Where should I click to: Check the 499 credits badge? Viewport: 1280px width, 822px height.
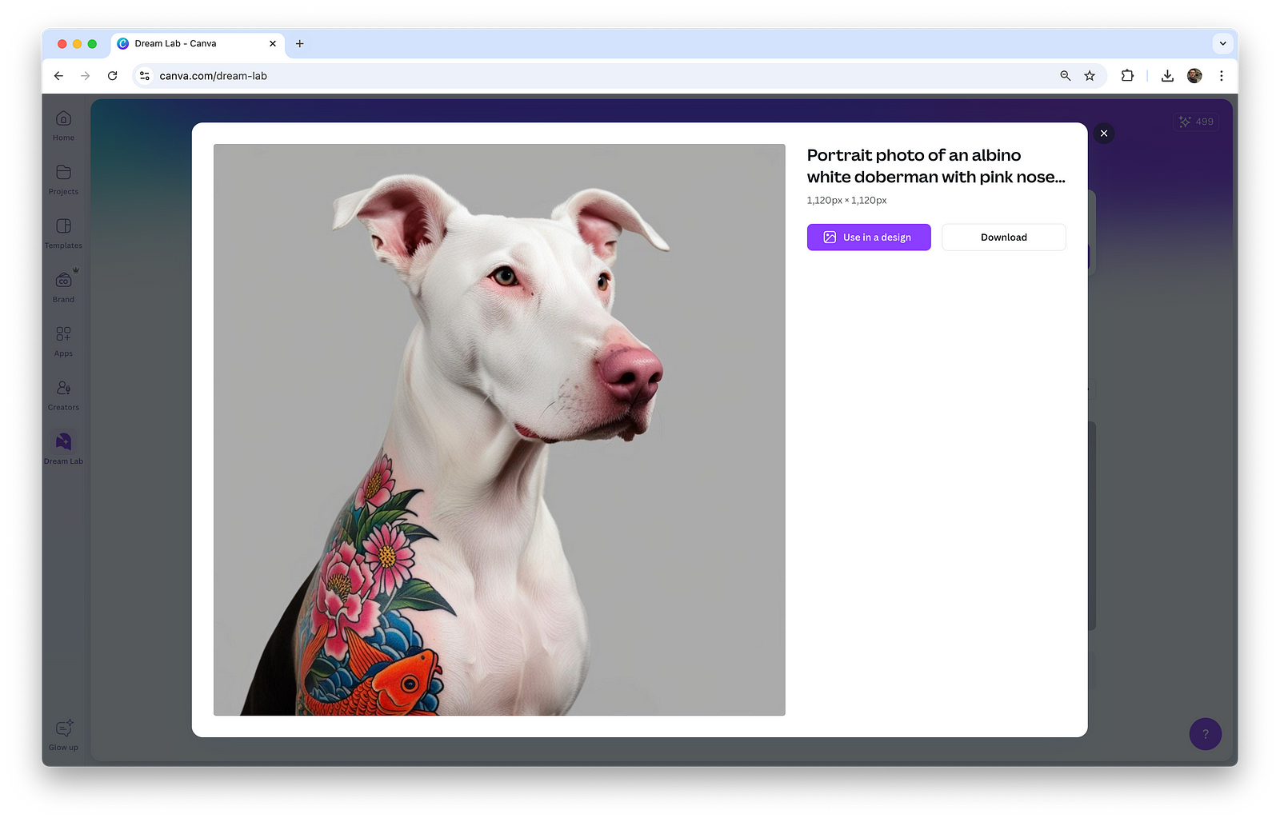[1196, 122]
